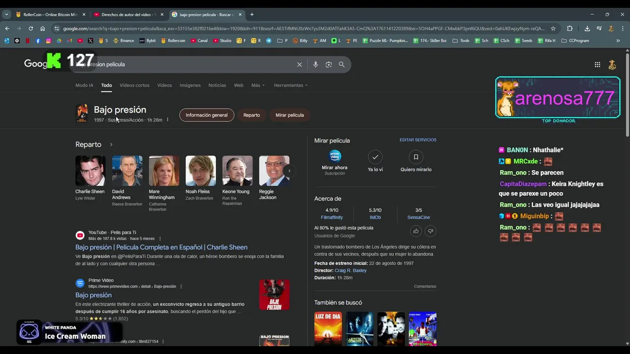Open the X (Twitter) bookmark
The height and width of the screenshot is (354, 630).
91,41
